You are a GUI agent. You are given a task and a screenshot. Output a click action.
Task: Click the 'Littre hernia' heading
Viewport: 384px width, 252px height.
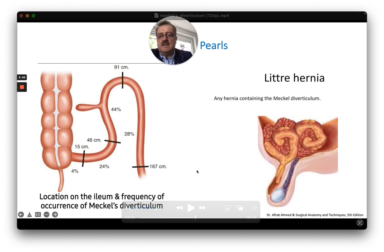point(294,78)
